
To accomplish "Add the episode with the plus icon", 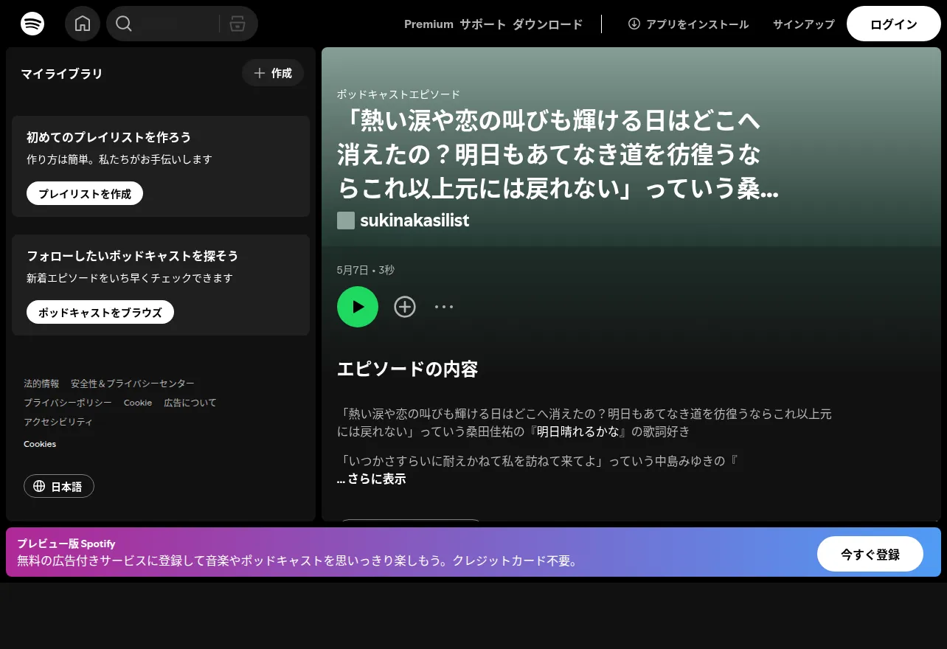I will pos(405,307).
